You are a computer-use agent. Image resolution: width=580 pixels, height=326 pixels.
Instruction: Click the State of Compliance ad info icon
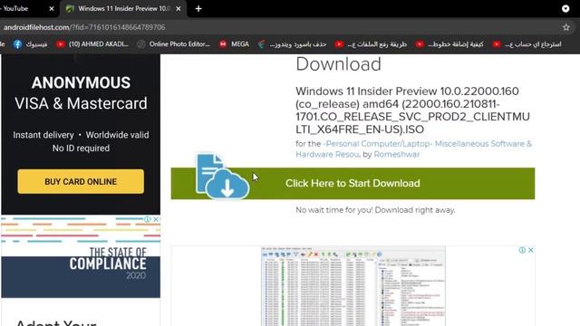[148, 219]
